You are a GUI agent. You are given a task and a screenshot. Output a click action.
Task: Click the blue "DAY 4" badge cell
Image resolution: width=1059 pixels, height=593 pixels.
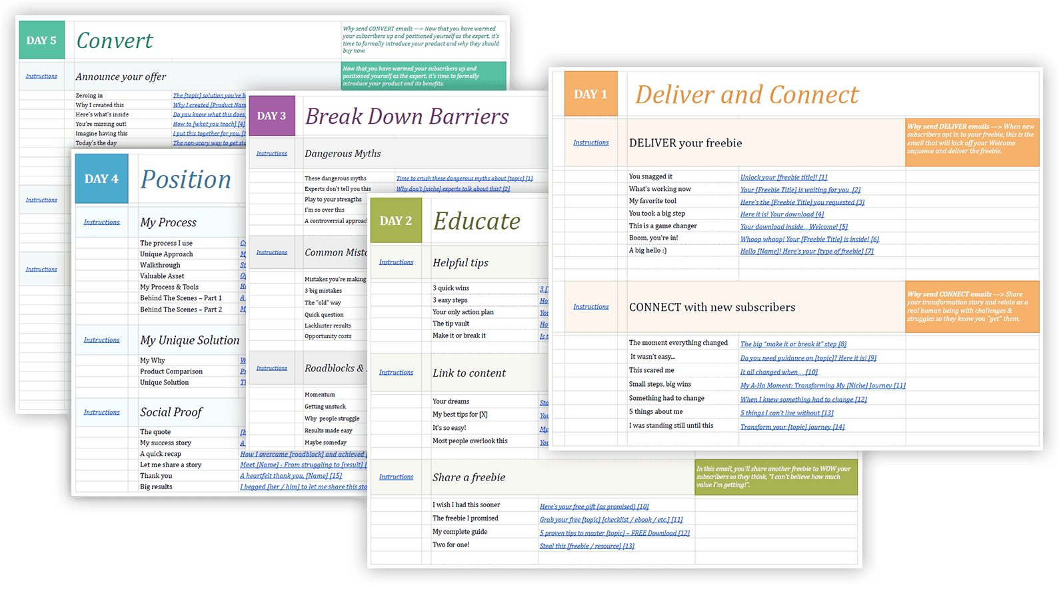[101, 179]
